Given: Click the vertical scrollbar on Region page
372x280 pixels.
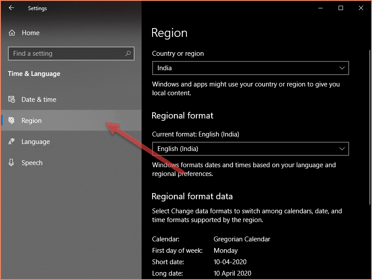Looking at the screenshot, I should (370, 127).
